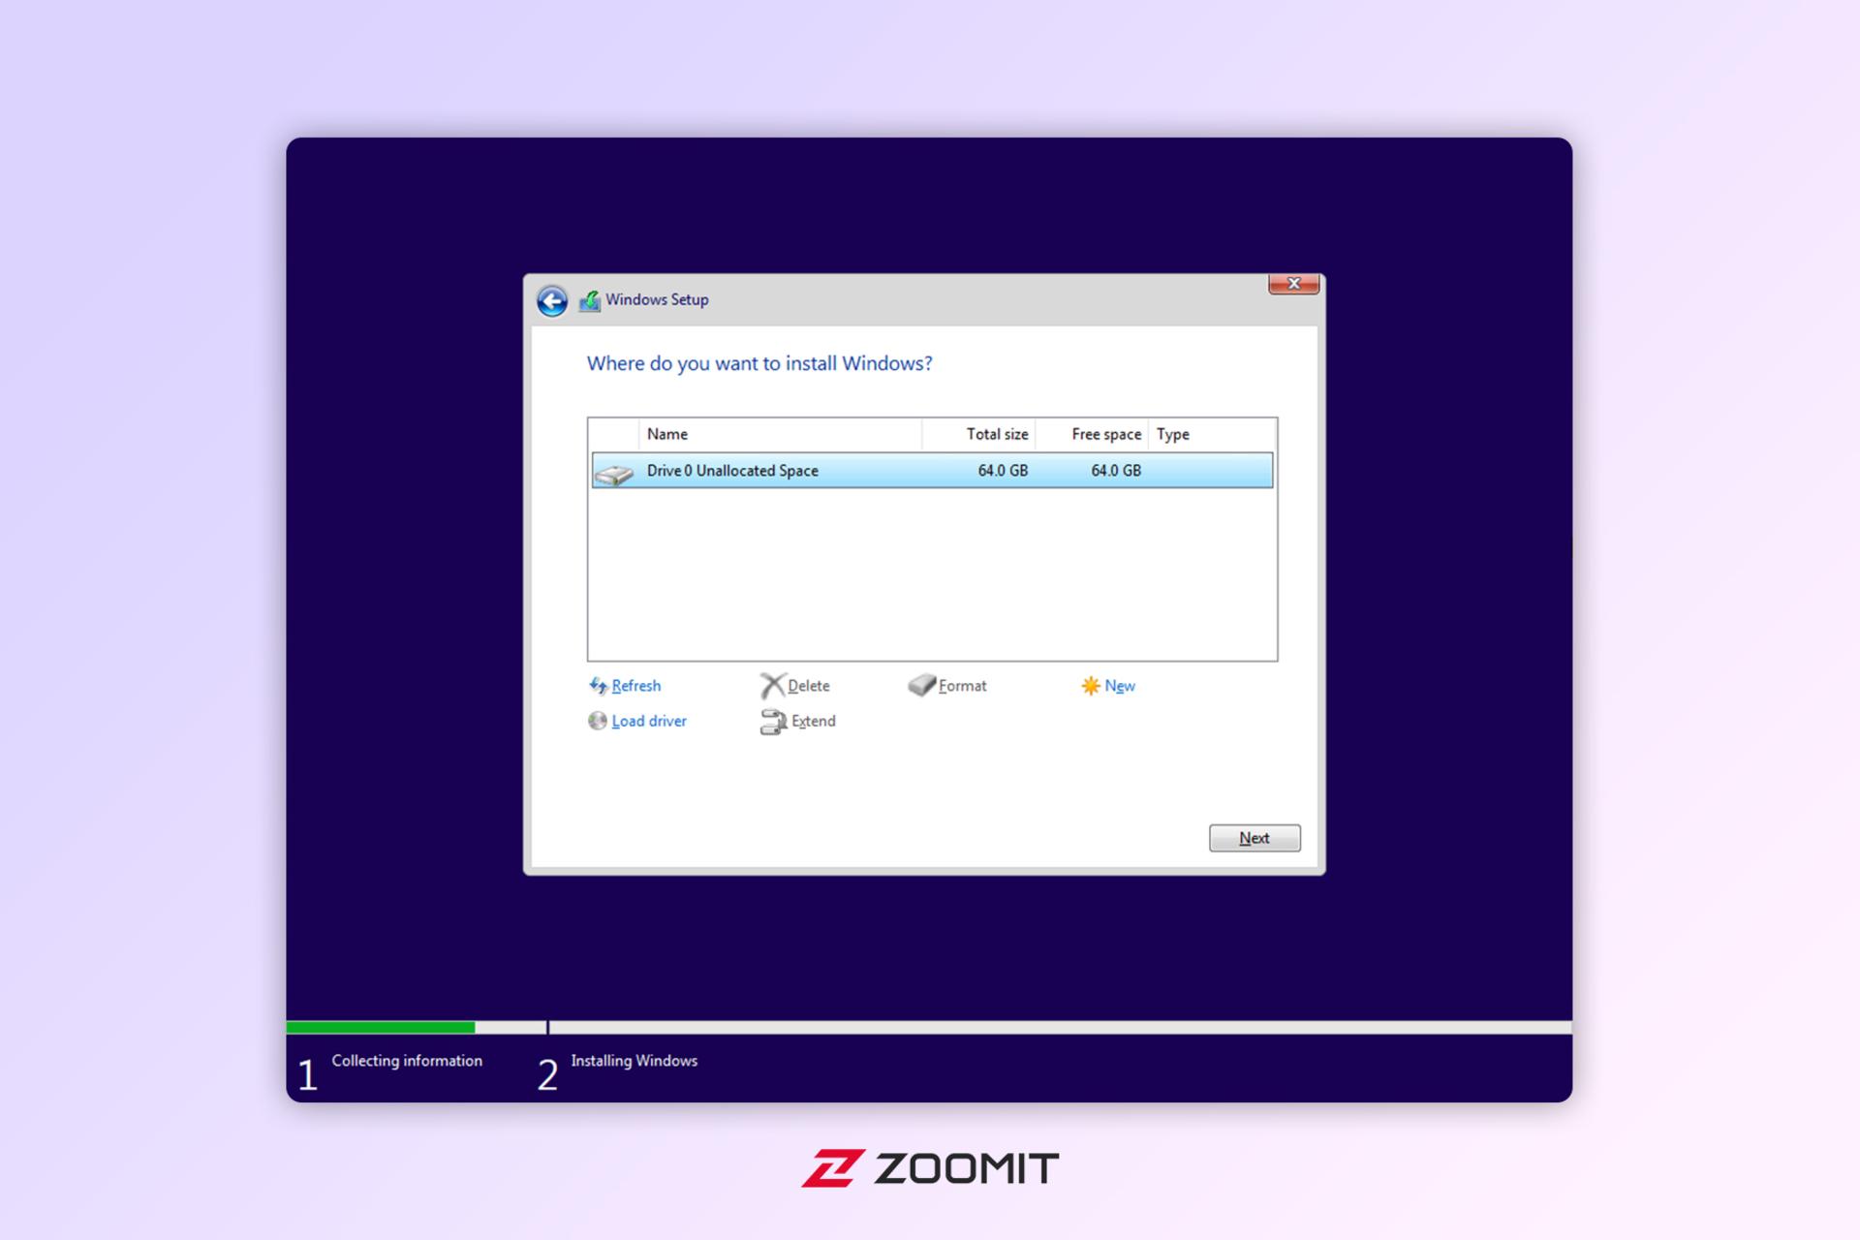Image resolution: width=1860 pixels, height=1240 pixels.
Task: Click the drive icon in the Drive 0 row
Action: click(x=614, y=473)
